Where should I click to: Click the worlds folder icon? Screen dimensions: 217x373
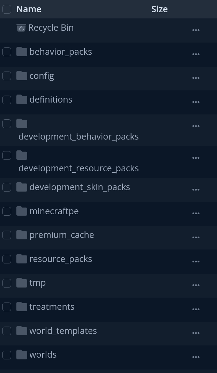pos(22,355)
